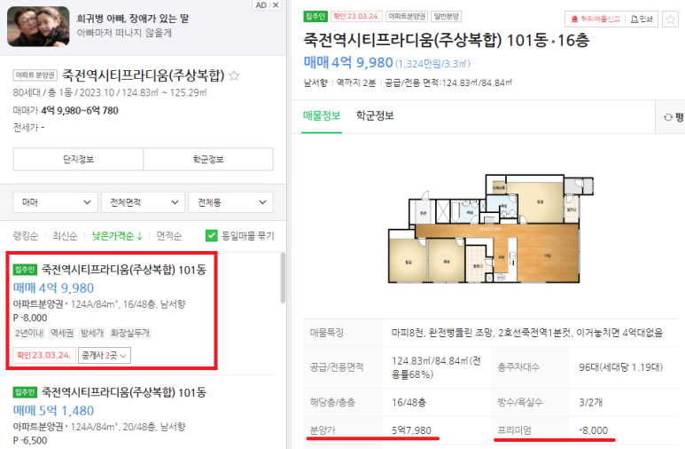
Task: Select the 매물정보 tab
Action: [x=322, y=115]
